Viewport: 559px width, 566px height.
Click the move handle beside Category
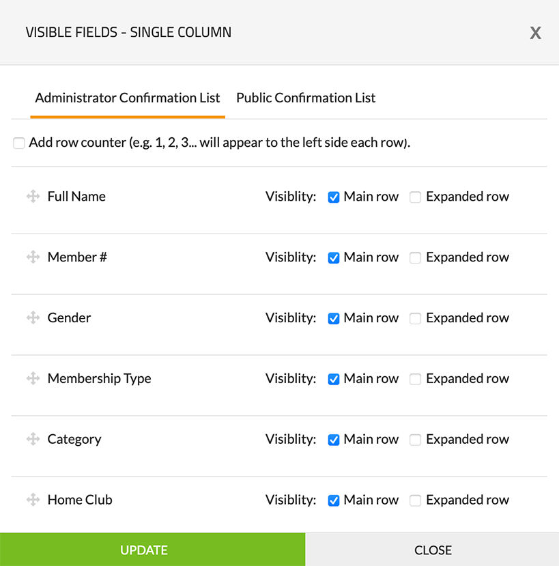[x=33, y=440]
